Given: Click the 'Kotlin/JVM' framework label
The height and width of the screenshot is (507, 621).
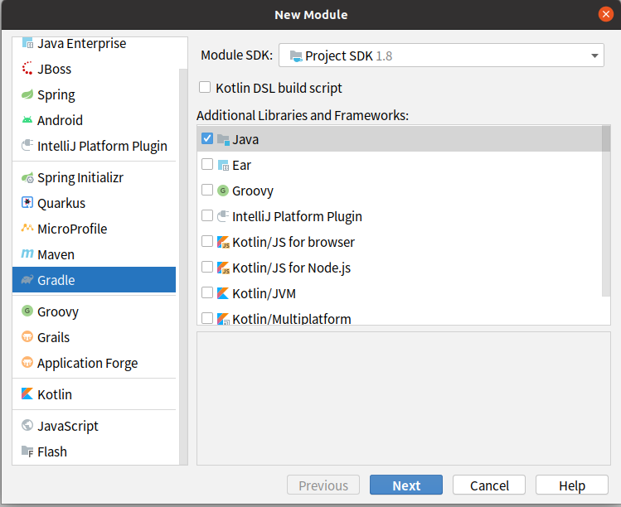Looking at the screenshot, I should 264,293.
